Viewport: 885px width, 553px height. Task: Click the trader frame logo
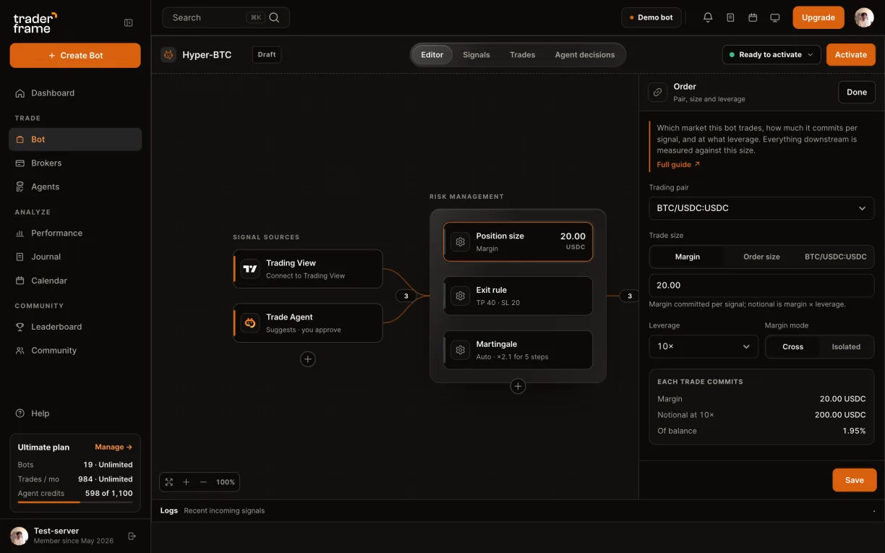[35, 22]
